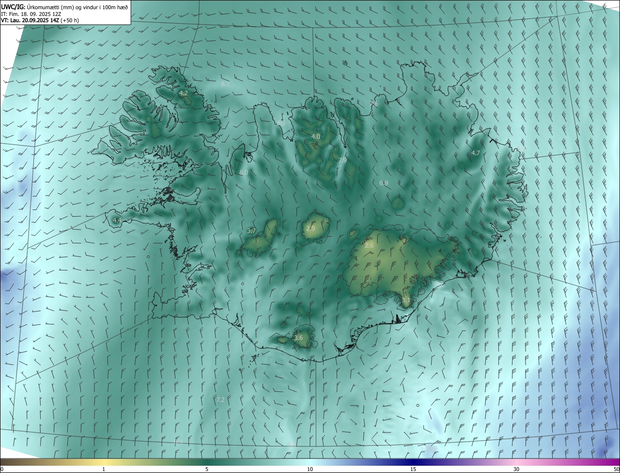Viewport: 620px width, 473px height.
Task: Click the 6.9 value label
Action: click(x=384, y=183)
